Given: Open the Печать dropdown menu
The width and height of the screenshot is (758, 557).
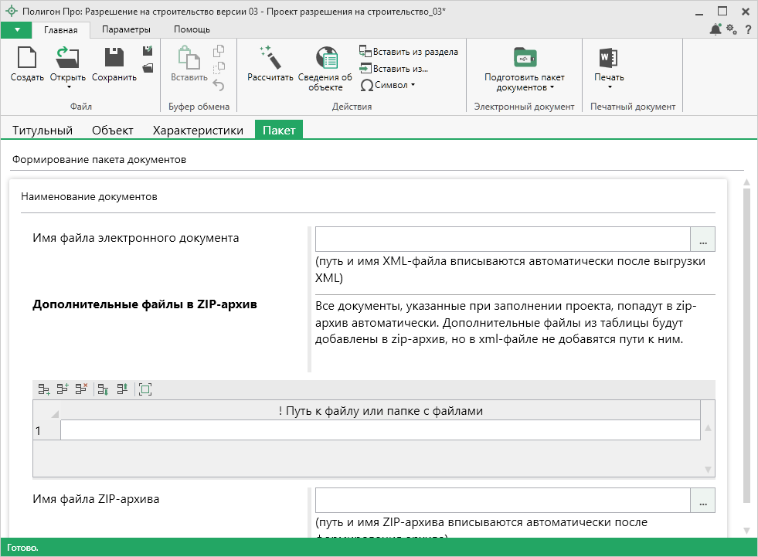Looking at the screenshot, I should [x=609, y=87].
